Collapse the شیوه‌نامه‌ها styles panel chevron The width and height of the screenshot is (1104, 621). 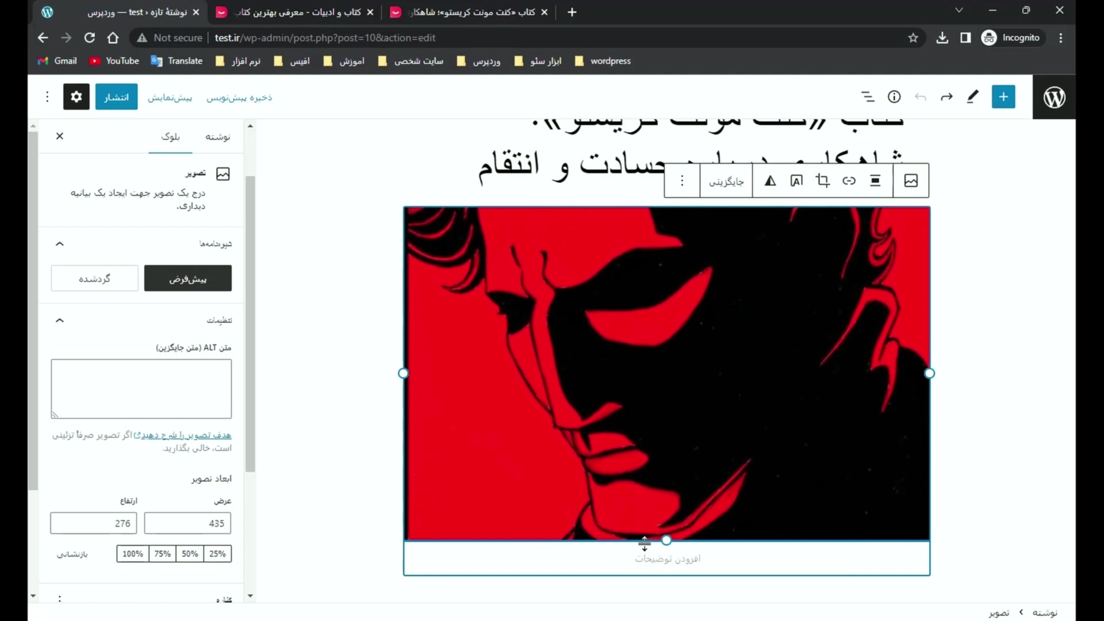pos(59,244)
